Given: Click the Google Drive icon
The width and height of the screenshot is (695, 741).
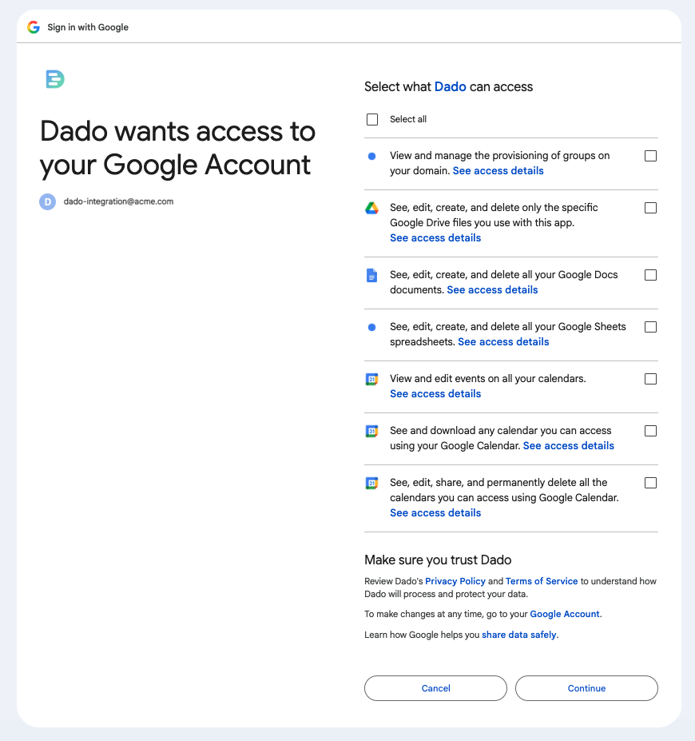Looking at the screenshot, I should (372, 208).
